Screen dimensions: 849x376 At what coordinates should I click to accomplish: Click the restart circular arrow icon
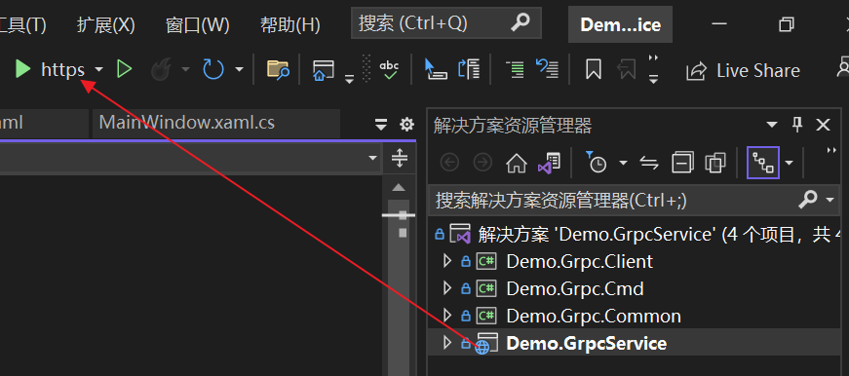[212, 69]
